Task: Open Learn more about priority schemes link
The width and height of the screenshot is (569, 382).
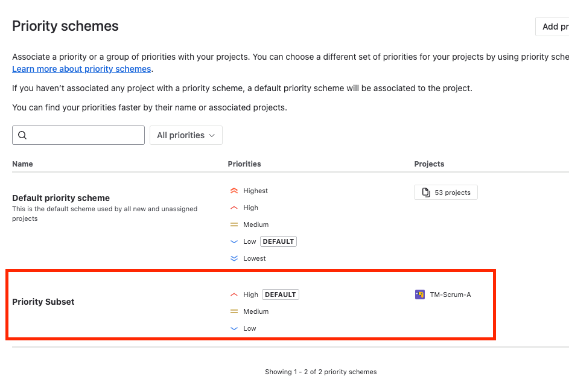Action: coord(81,69)
